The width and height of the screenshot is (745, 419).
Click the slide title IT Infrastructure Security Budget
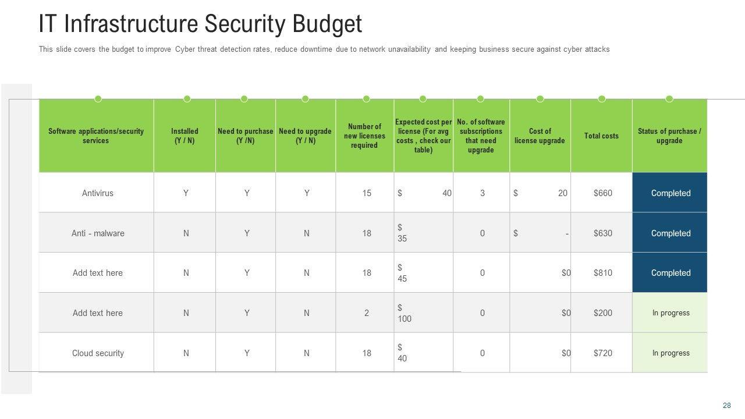[x=200, y=24]
